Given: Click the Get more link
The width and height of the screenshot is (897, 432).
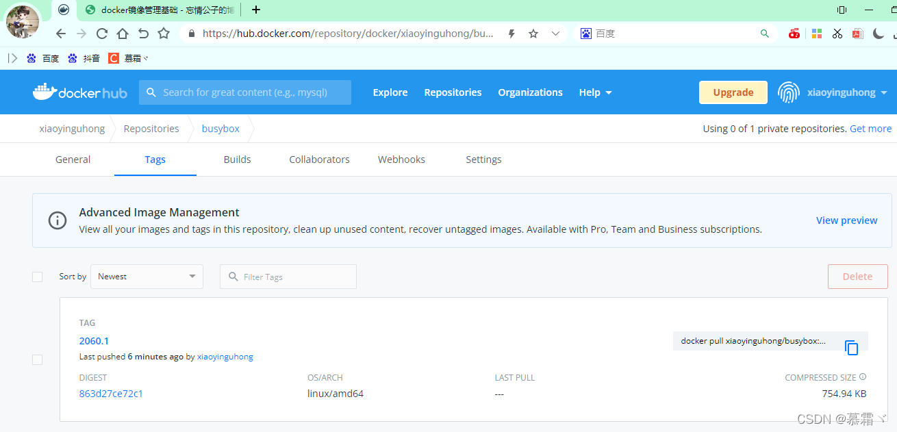Looking at the screenshot, I should click(870, 129).
